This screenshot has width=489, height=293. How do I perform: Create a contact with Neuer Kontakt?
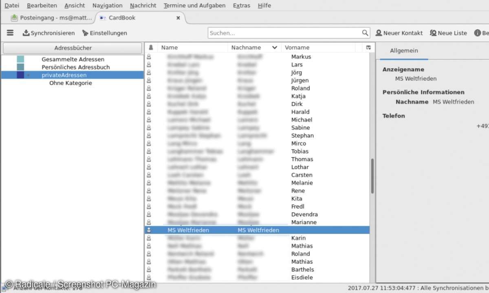(x=399, y=33)
